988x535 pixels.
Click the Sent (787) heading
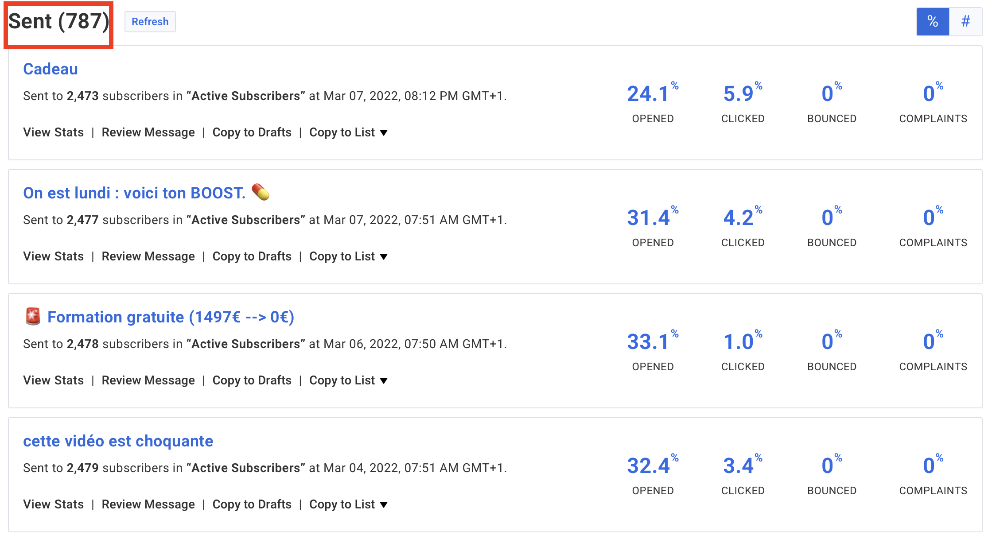point(58,21)
